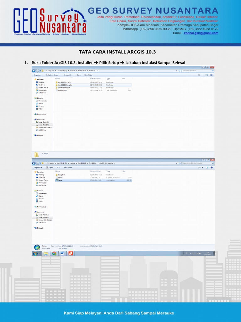Click New folder in Installer window

(68, 168)
